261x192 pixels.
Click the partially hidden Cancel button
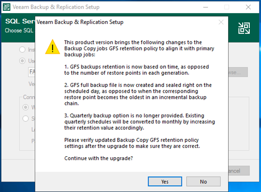click(x=239, y=171)
